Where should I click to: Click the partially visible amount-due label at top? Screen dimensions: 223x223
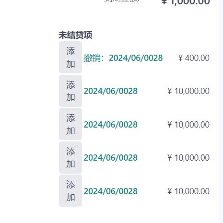[x=122, y=1]
